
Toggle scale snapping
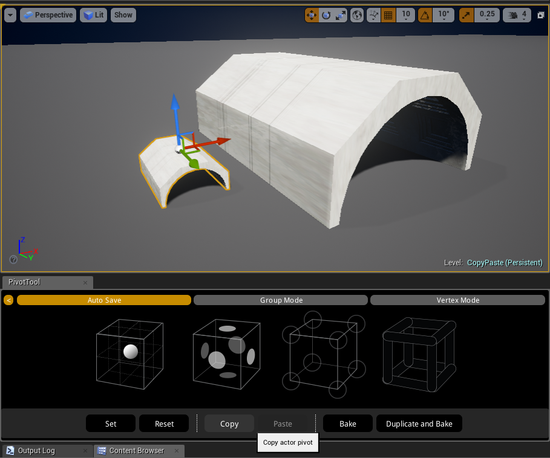point(466,15)
